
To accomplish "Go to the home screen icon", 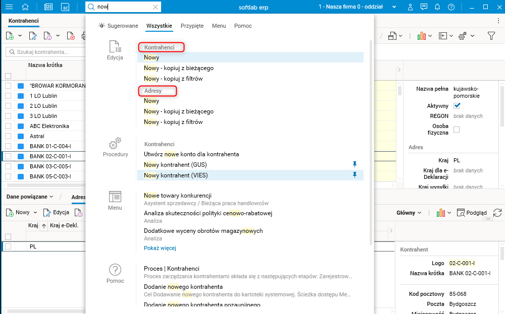I will (x=25, y=7).
